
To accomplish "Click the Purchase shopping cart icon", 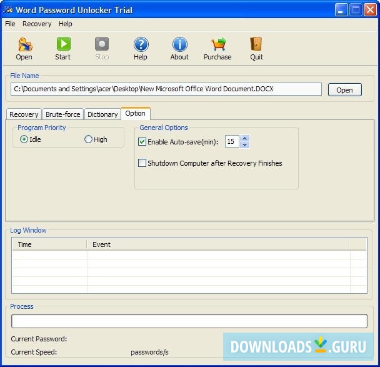I will click(x=218, y=44).
